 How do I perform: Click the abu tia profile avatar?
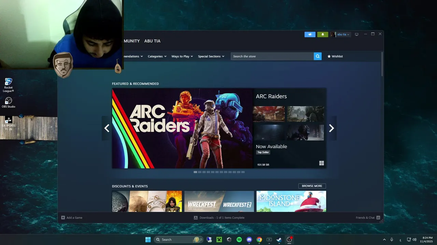tap(333, 34)
